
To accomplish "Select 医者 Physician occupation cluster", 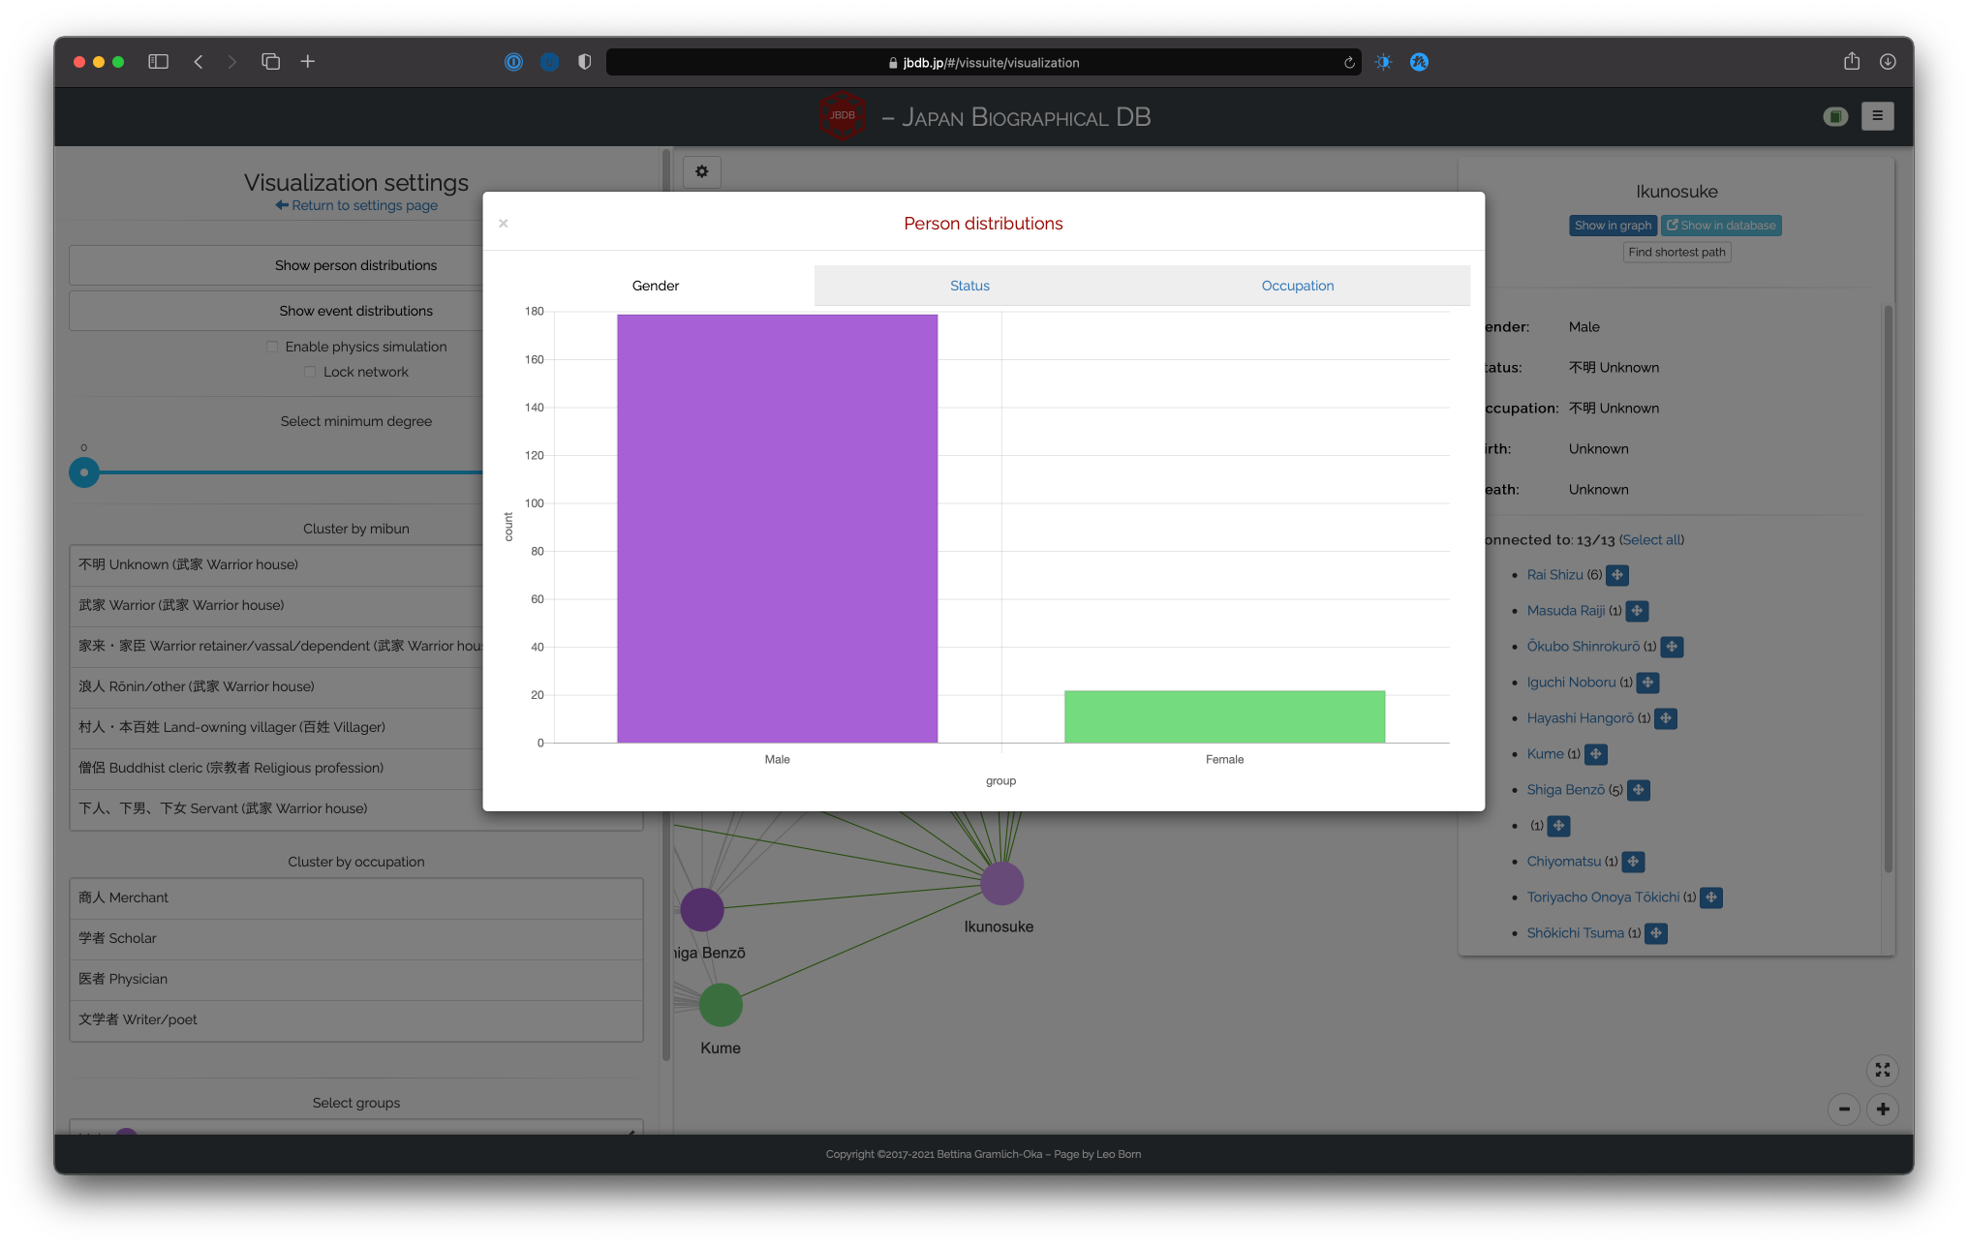I will click(355, 979).
